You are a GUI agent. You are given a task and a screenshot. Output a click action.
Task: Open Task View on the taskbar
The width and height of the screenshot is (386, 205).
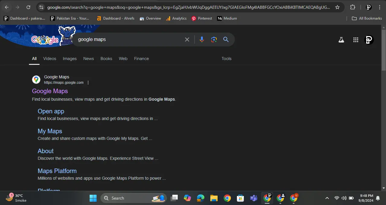tap(174, 198)
